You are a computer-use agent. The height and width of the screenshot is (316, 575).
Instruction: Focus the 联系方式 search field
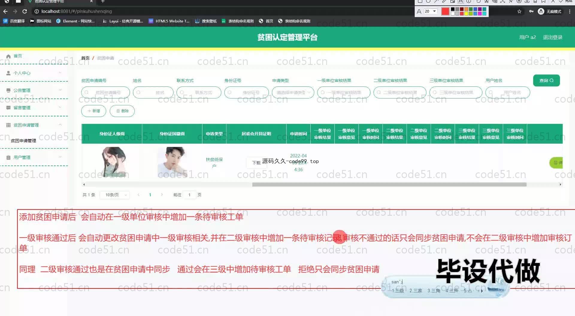tap(199, 92)
